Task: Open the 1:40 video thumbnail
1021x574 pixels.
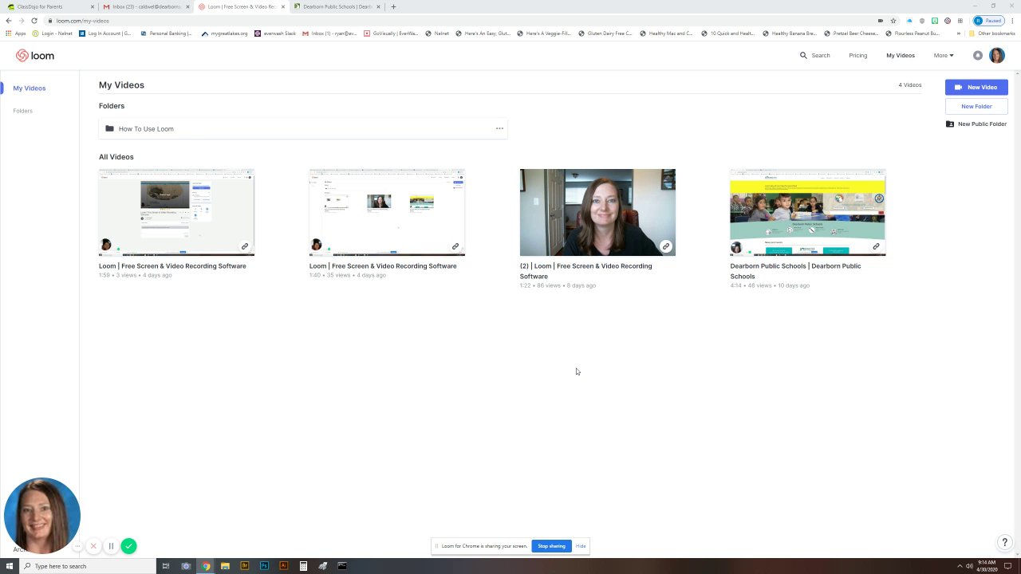Action: tap(387, 213)
